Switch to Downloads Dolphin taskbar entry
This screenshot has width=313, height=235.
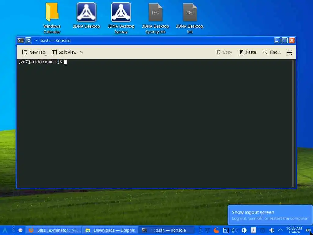(x=110, y=230)
